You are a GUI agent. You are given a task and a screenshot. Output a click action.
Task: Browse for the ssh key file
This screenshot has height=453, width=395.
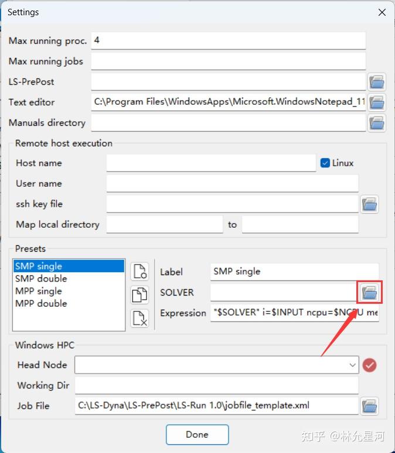(x=369, y=204)
